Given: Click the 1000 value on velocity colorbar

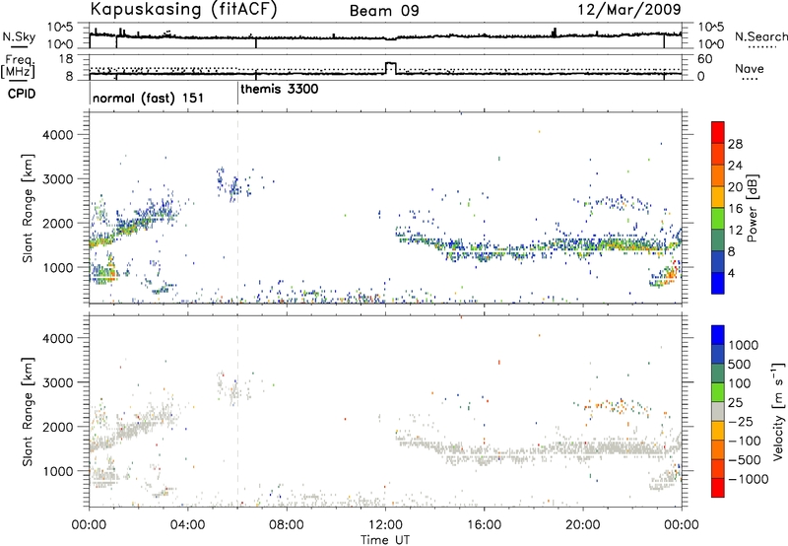Looking at the screenshot, I should [743, 345].
